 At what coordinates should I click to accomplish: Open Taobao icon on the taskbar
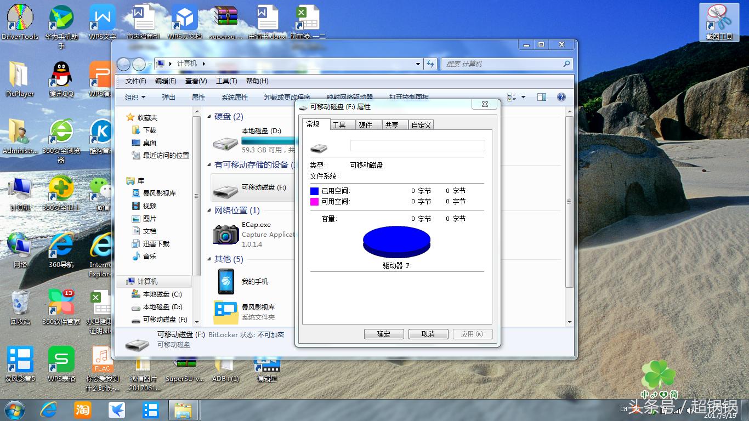pos(83,409)
